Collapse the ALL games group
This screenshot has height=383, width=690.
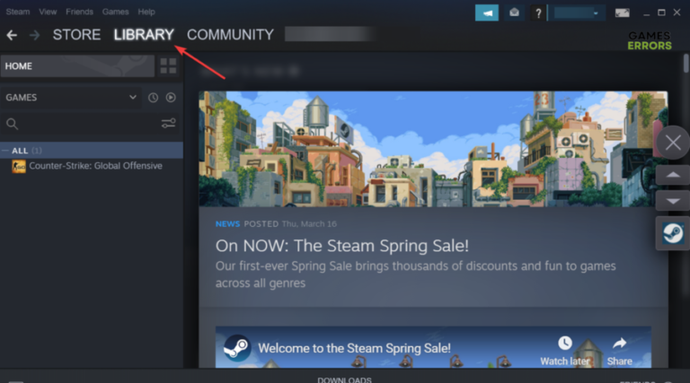[x=5, y=151]
